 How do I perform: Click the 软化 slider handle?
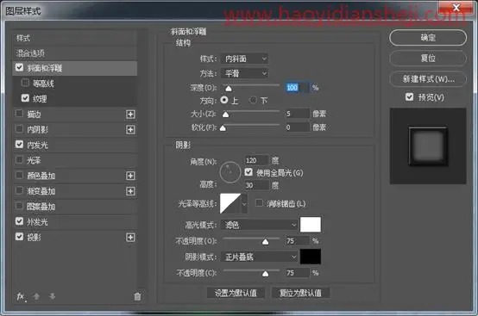point(223,128)
